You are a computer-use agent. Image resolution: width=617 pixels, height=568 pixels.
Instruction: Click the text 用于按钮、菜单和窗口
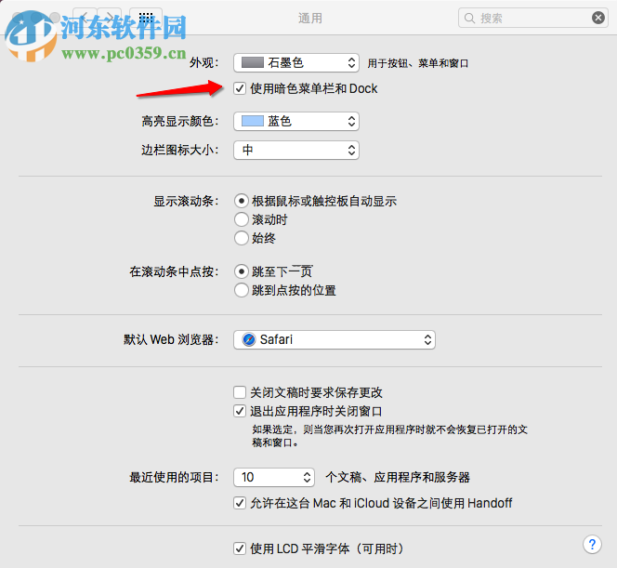click(418, 63)
